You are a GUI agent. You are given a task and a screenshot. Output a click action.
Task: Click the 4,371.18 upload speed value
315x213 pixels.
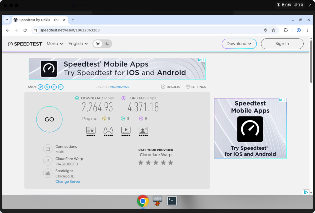(x=143, y=107)
